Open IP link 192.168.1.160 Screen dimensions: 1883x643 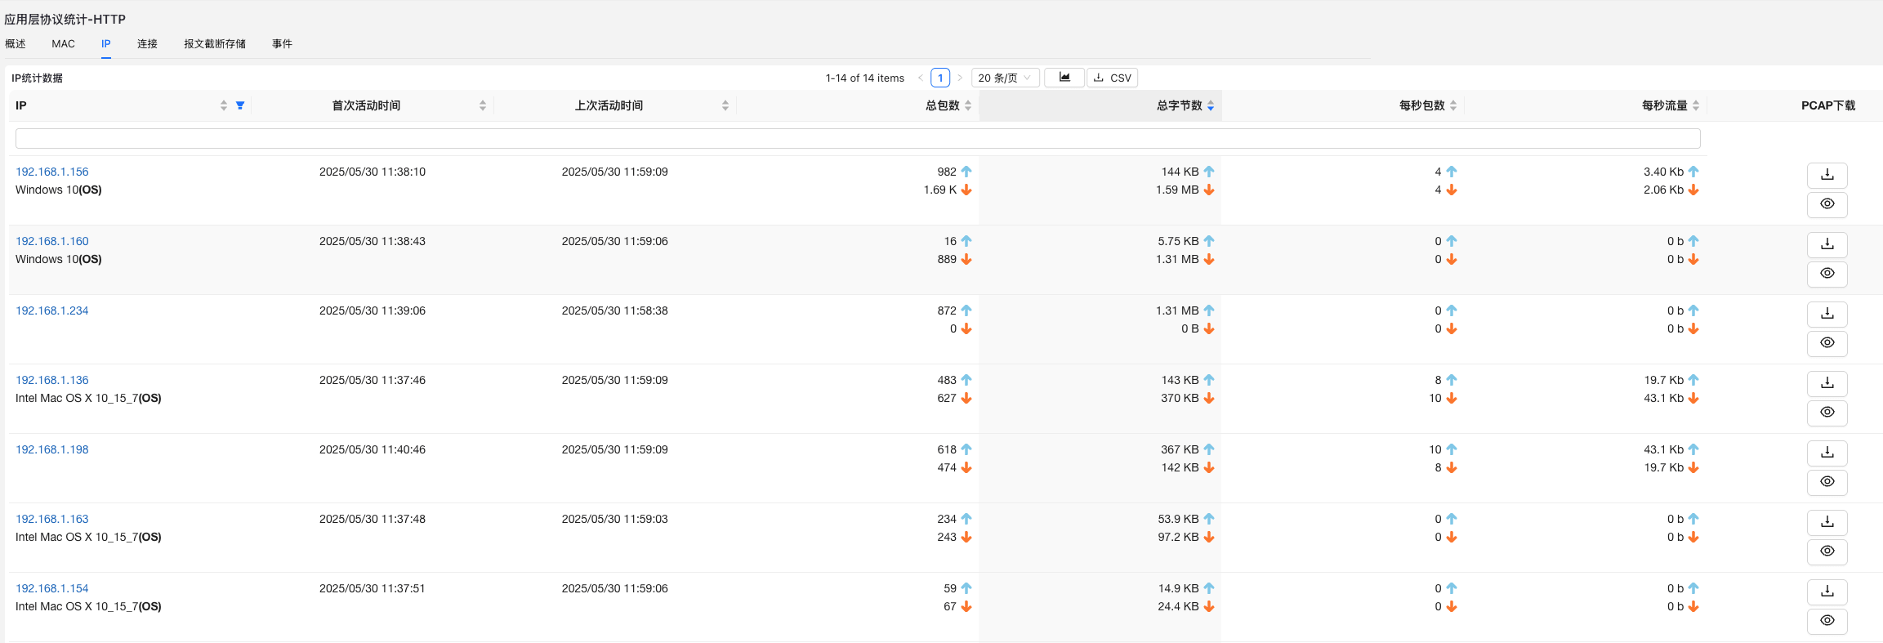[52, 241]
